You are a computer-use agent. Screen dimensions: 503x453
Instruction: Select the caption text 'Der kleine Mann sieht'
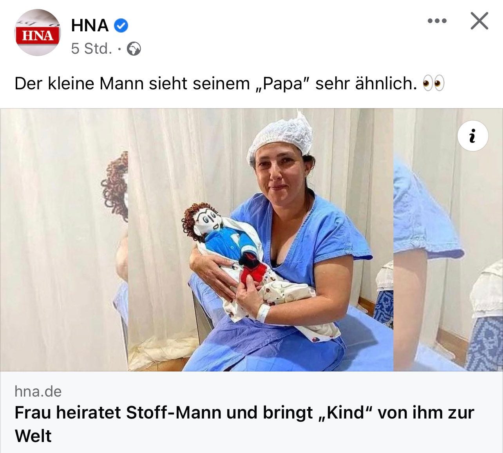click(x=100, y=83)
